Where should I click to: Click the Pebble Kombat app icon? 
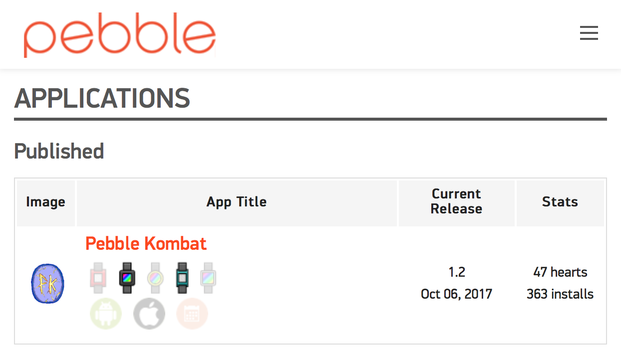[x=47, y=283]
